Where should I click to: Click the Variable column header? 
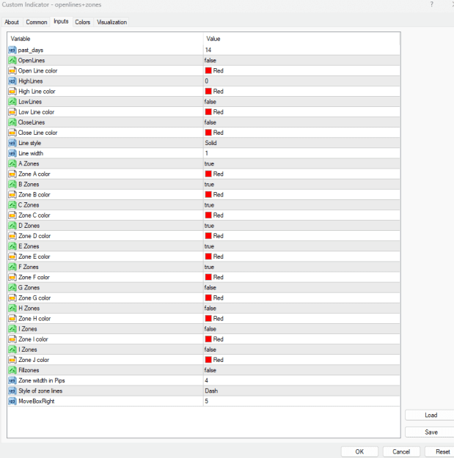click(x=105, y=39)
